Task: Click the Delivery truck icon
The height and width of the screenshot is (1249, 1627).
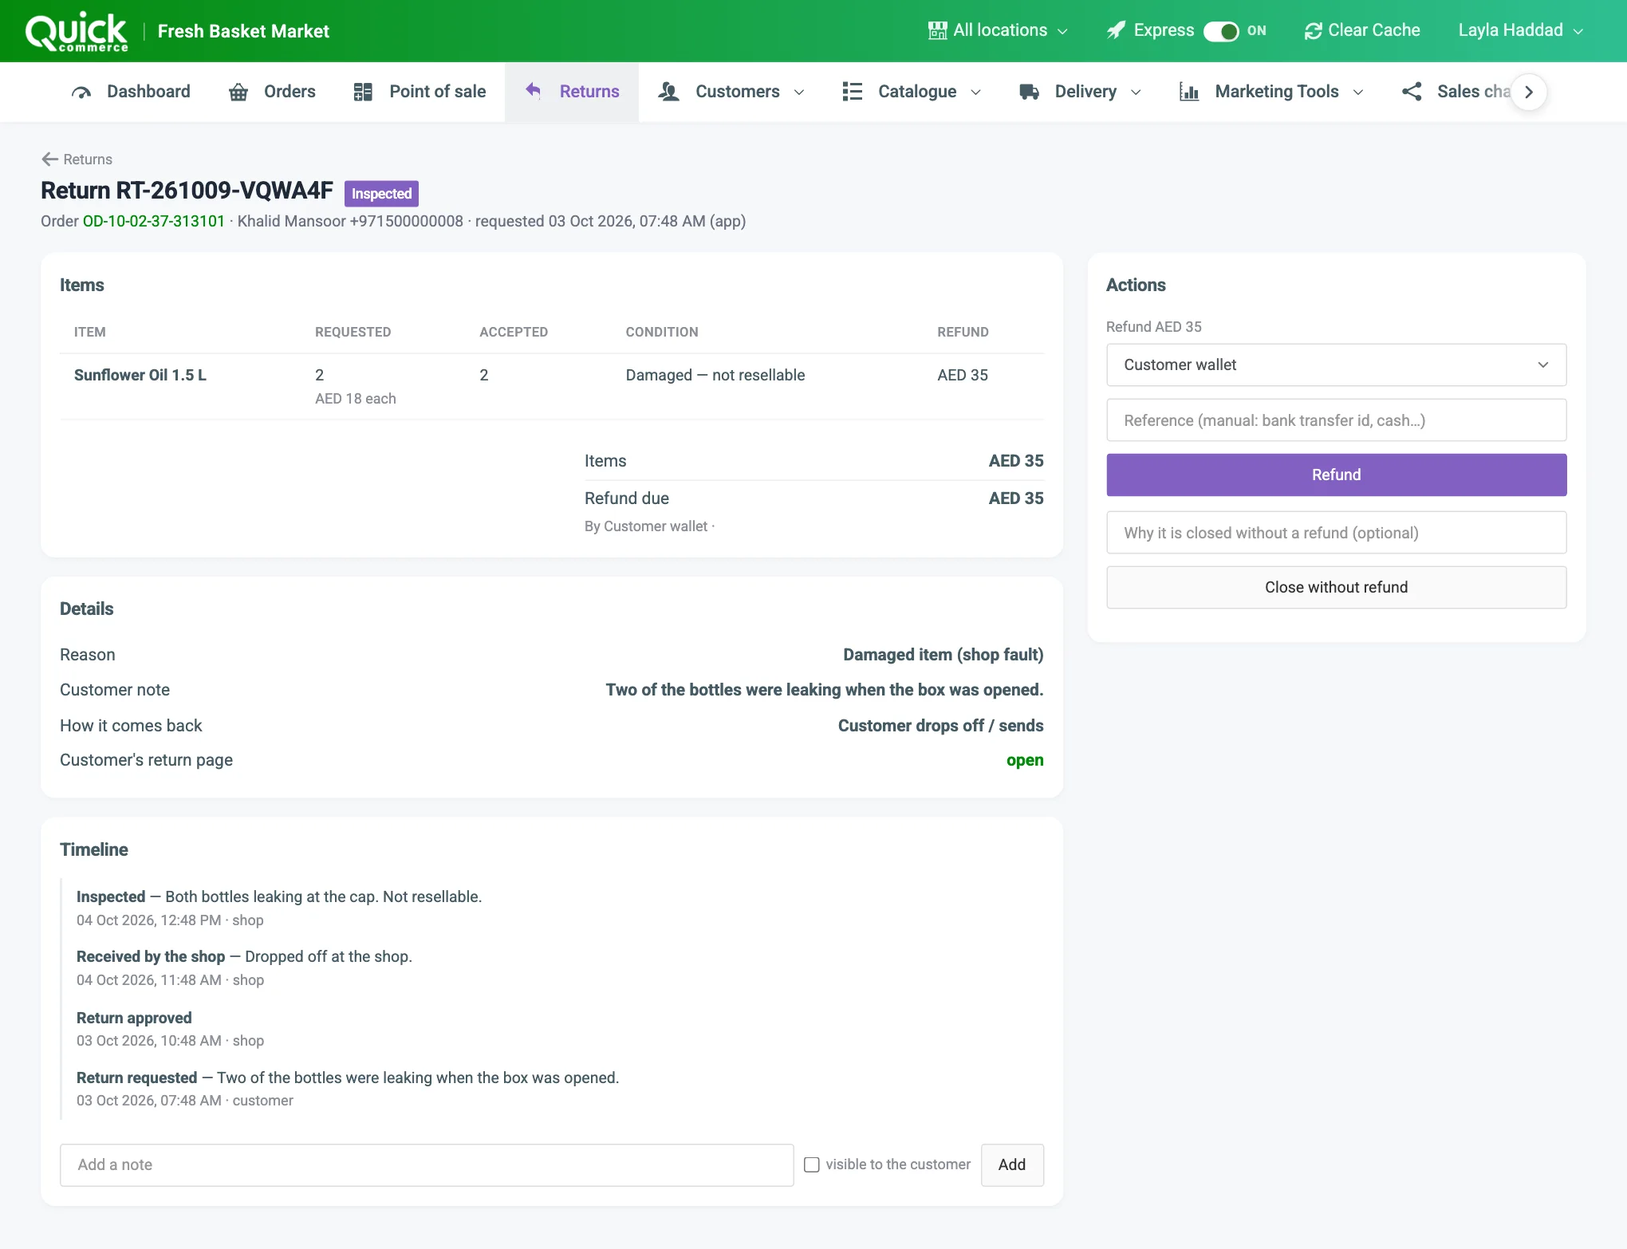Action: click(x=1030, y=92)
